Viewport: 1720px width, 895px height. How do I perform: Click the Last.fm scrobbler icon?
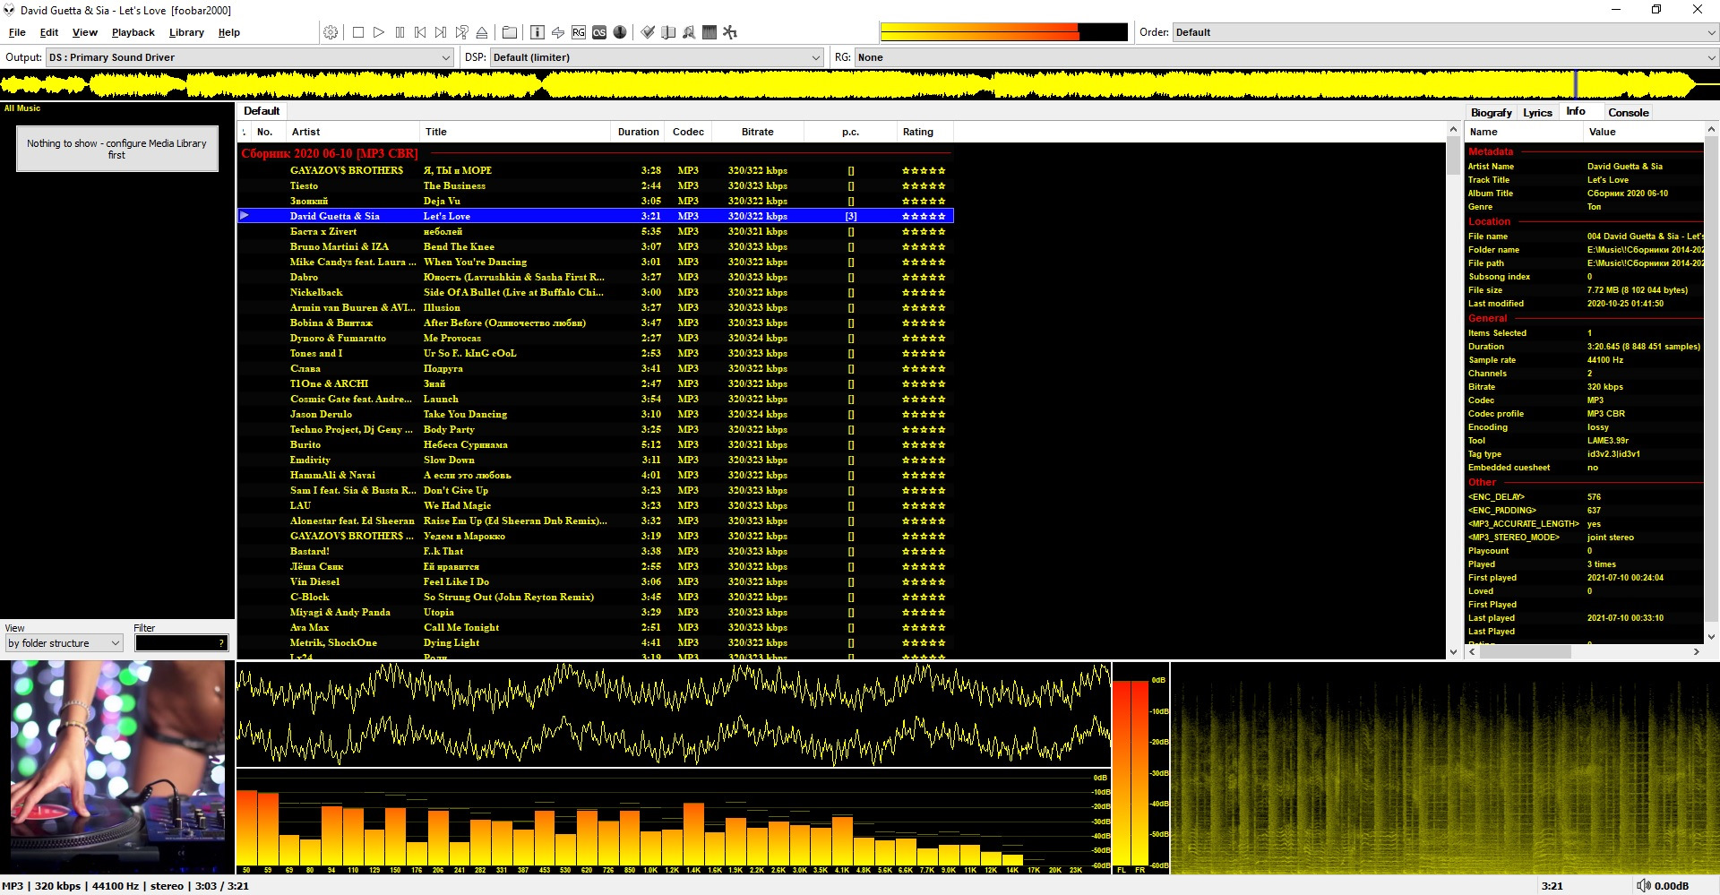pyautogui.click(x=599, y=32)
